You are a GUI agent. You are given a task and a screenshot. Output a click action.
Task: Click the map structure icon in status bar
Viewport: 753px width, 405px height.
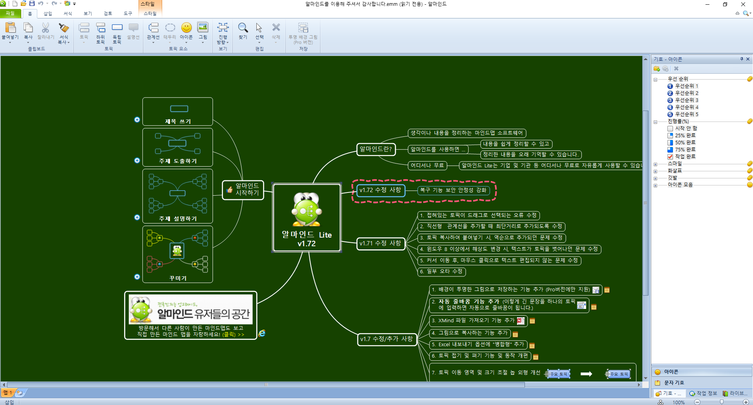tap(661, 402)
